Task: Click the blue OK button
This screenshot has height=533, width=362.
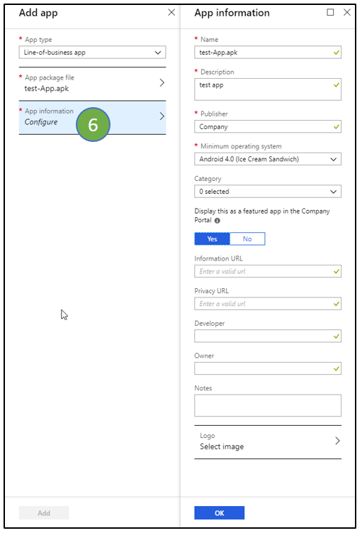Action: [x=219, y=513]
